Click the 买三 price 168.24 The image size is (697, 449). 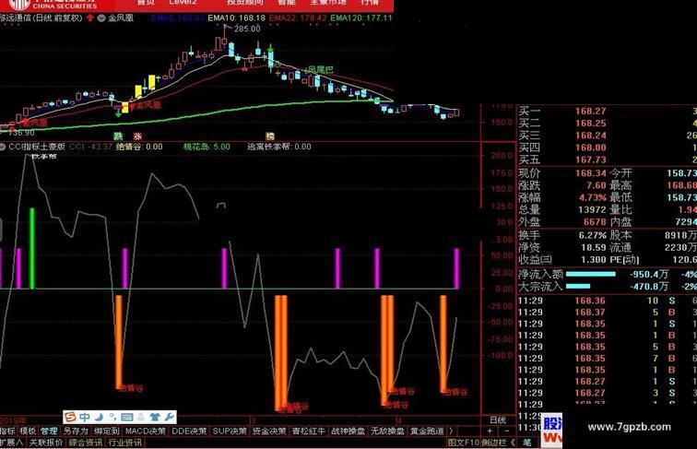(x=590, y=136)
